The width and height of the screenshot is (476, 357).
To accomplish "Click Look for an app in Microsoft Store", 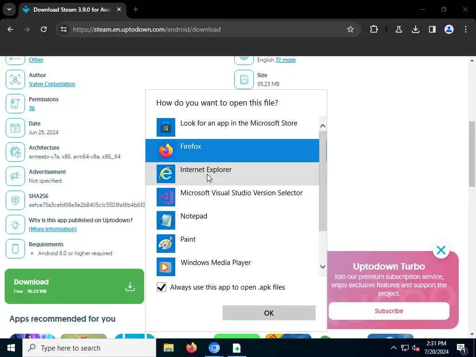I will [232, 127].
